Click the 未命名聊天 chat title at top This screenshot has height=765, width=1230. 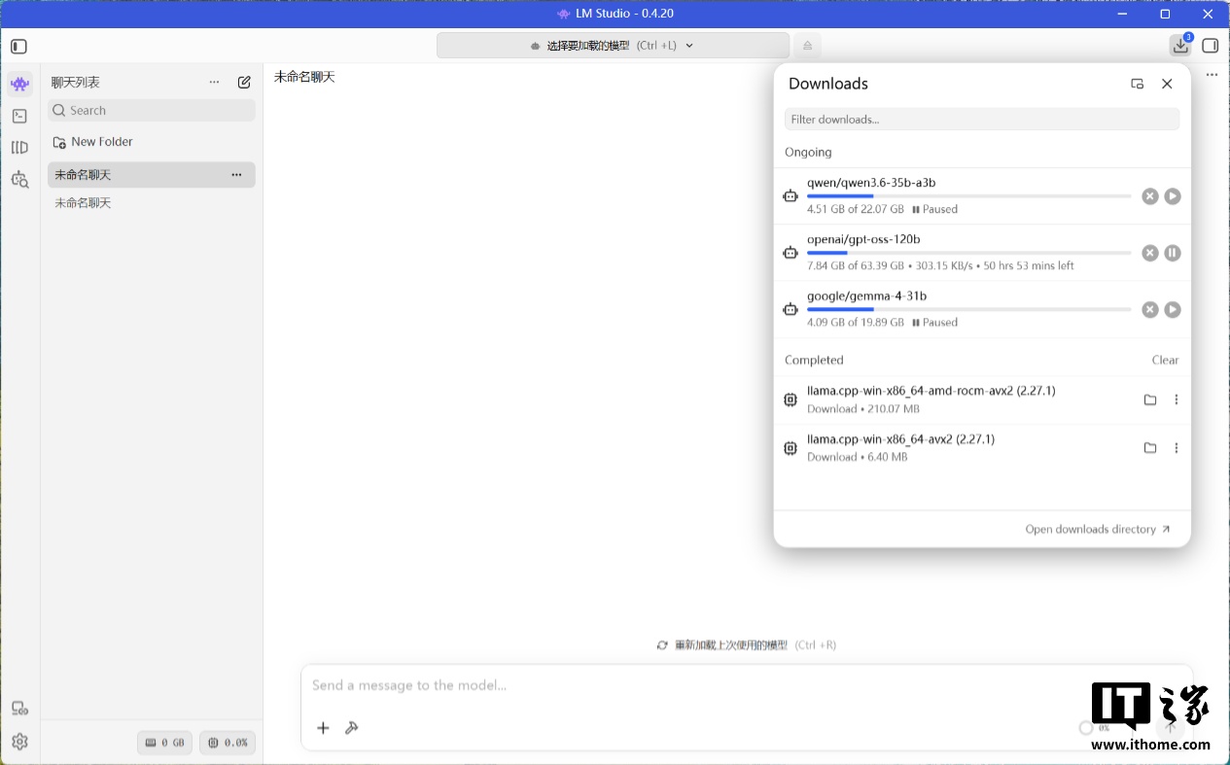tap(304, 77)
